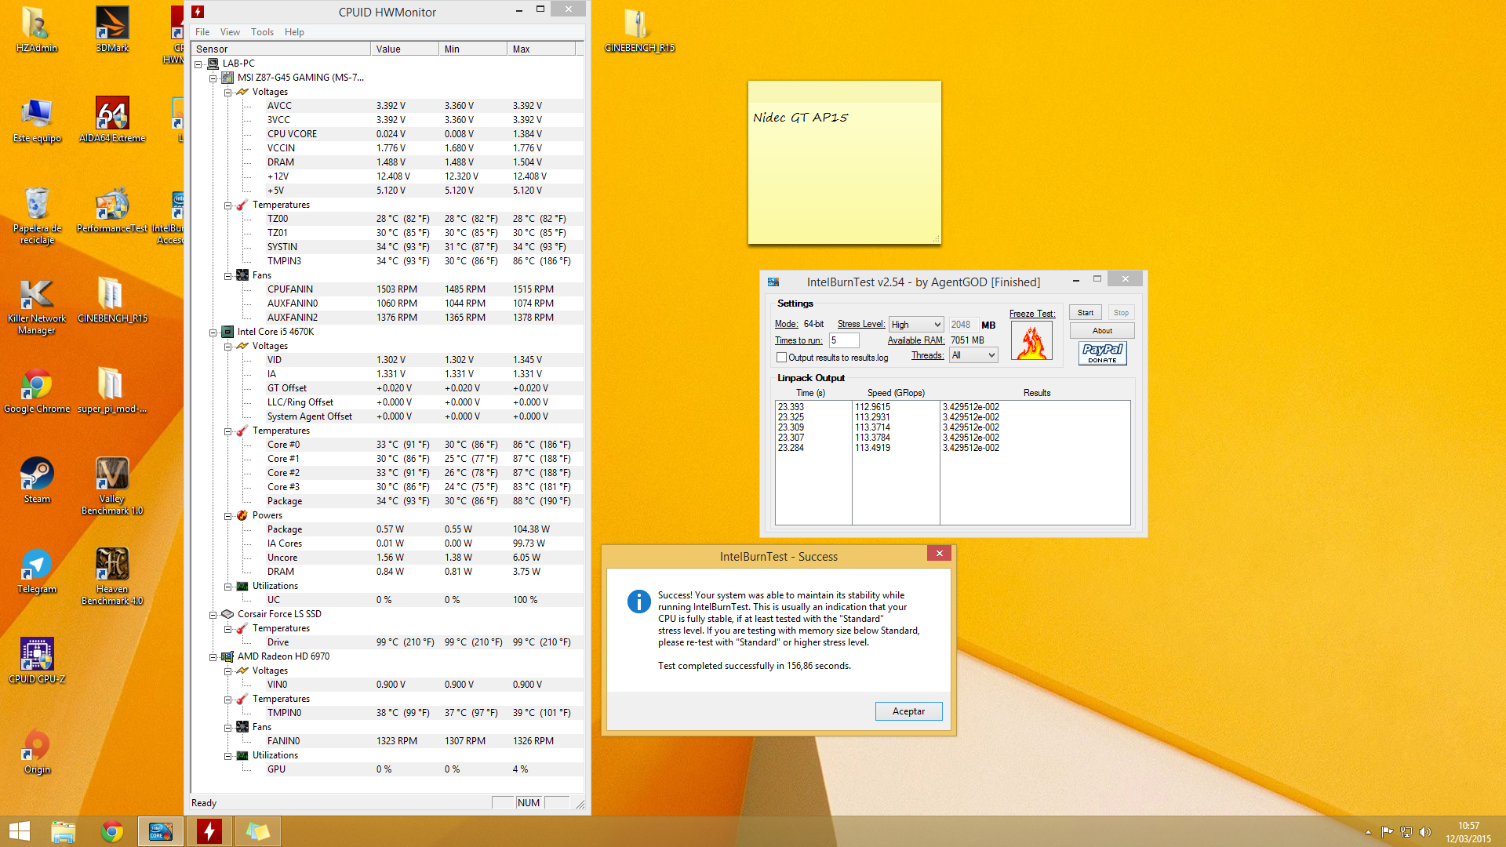1506x847 pixels.
Task: Open the network icon in system tray
Action: 1406,832
